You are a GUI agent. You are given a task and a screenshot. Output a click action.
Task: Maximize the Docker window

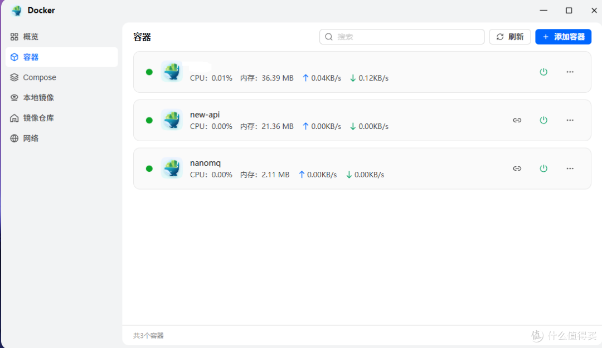(569, 11)
